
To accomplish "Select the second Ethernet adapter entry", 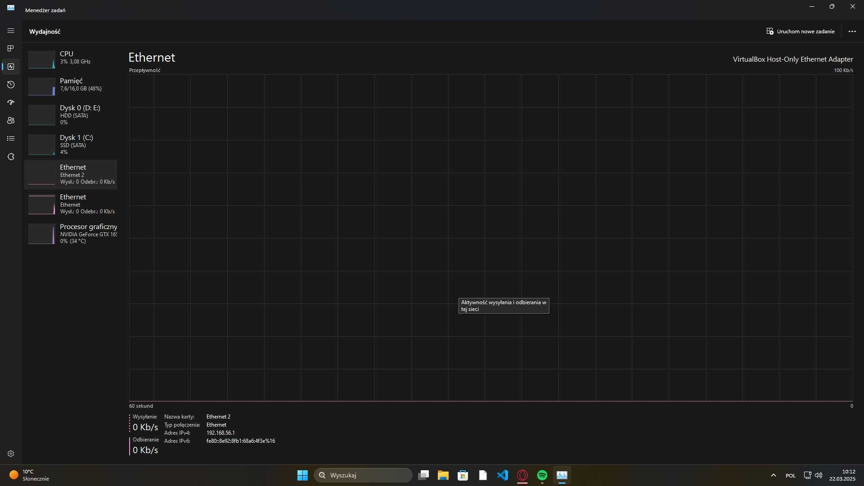I will coord(71,204).
